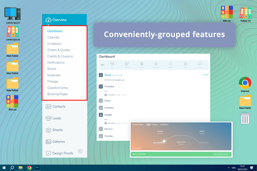Click Emails in the sidebar list
This screenshot has height=171, width=257.
tap(52, 69)
